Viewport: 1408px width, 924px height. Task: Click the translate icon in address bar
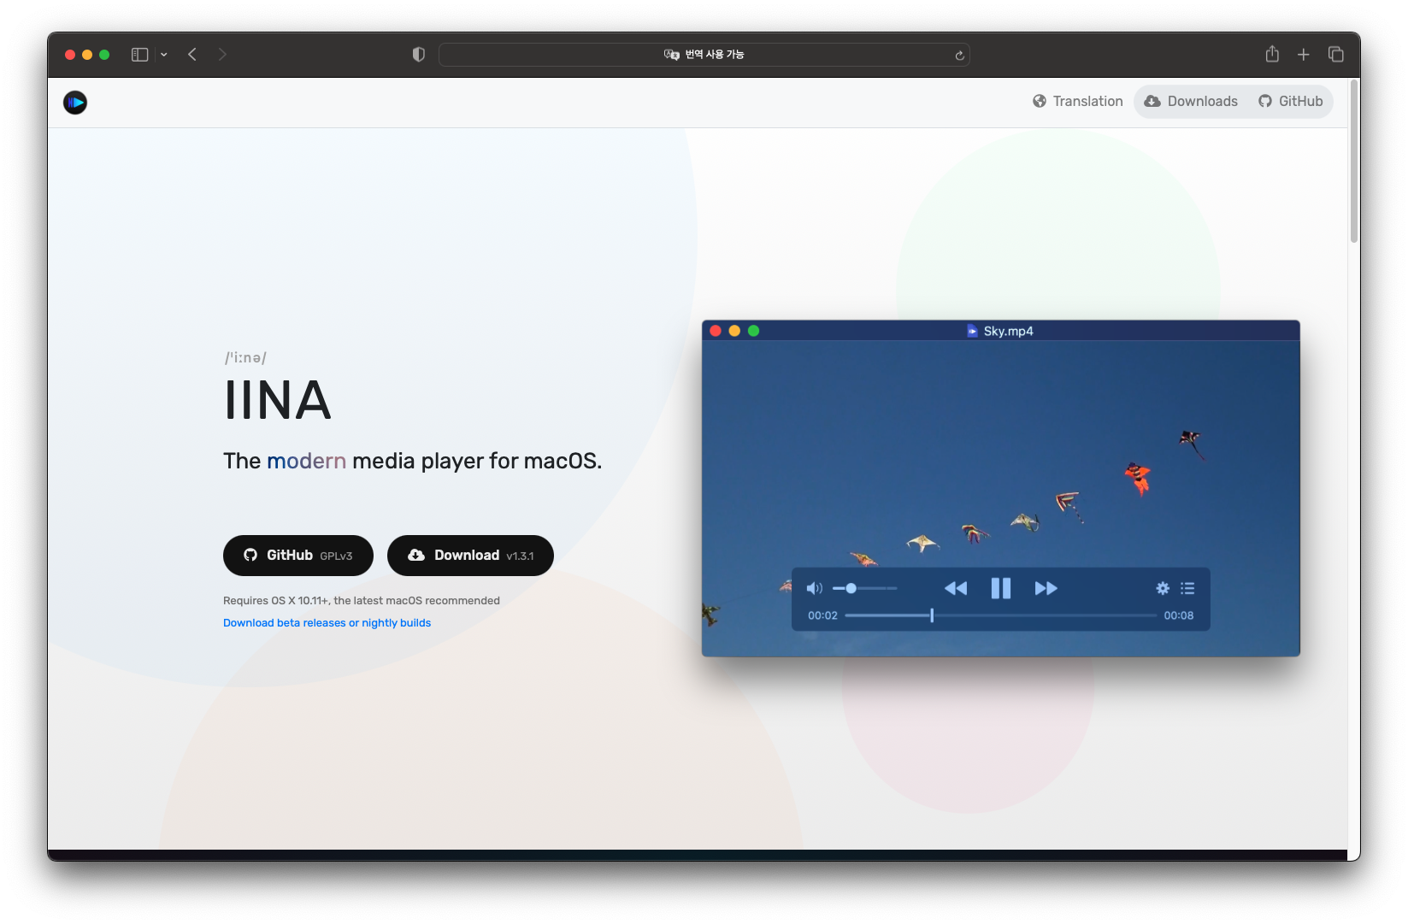click(672, 55)
